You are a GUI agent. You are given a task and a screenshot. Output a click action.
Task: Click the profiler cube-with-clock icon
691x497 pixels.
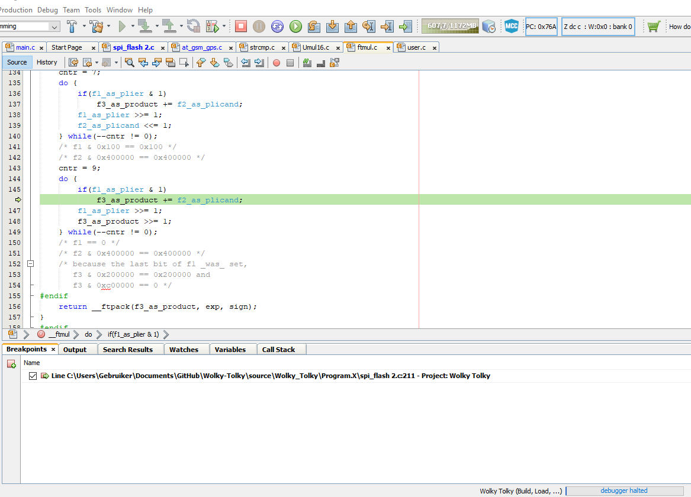coord(488,27)
